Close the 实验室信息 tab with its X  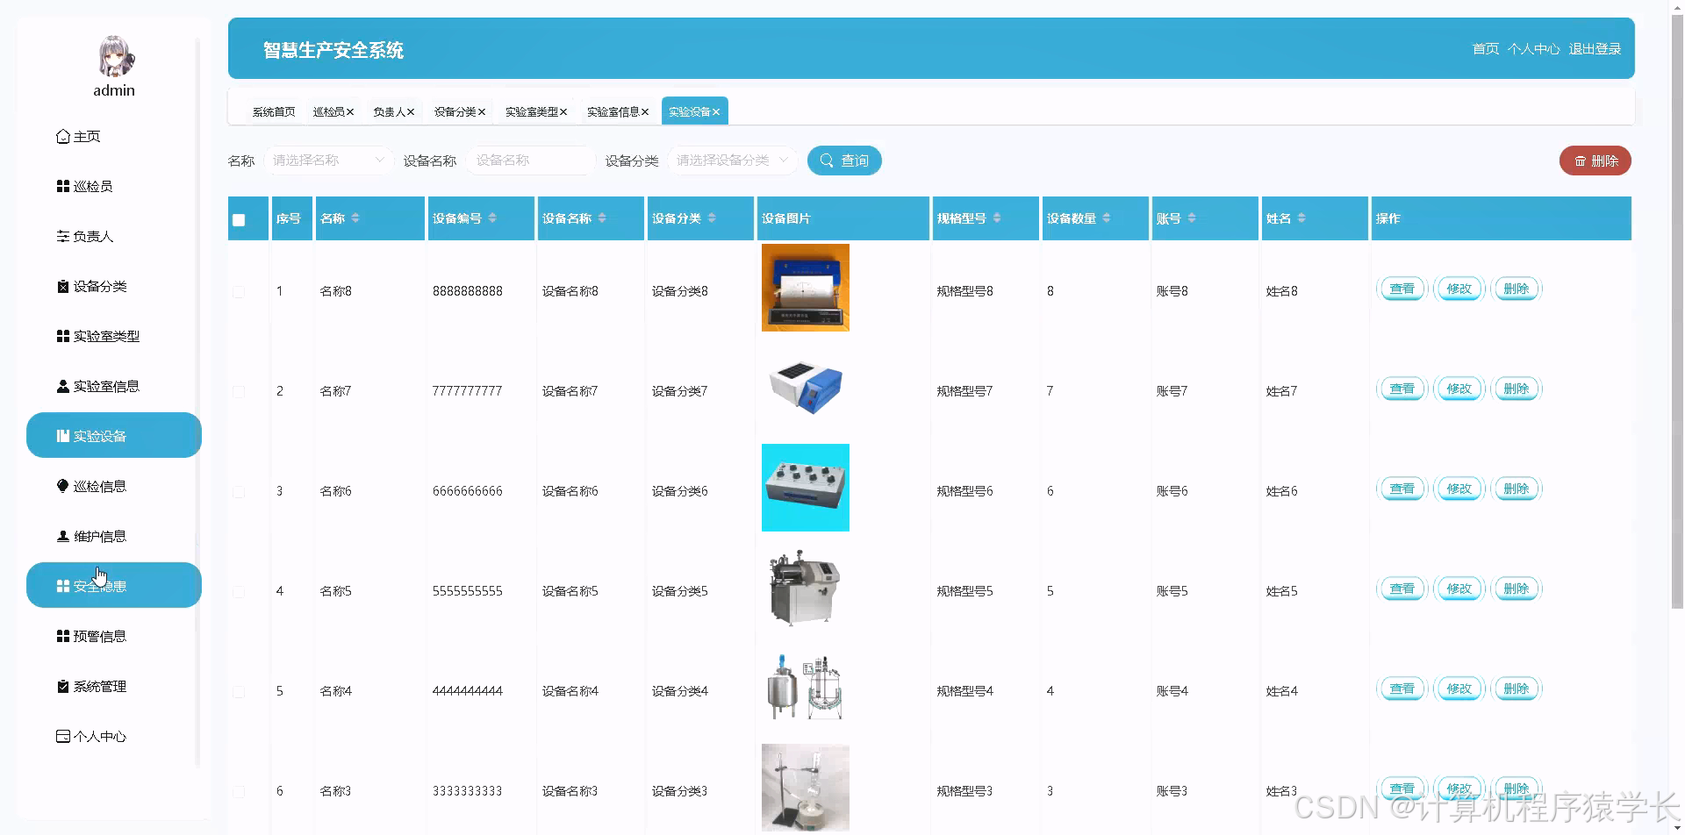645,112
